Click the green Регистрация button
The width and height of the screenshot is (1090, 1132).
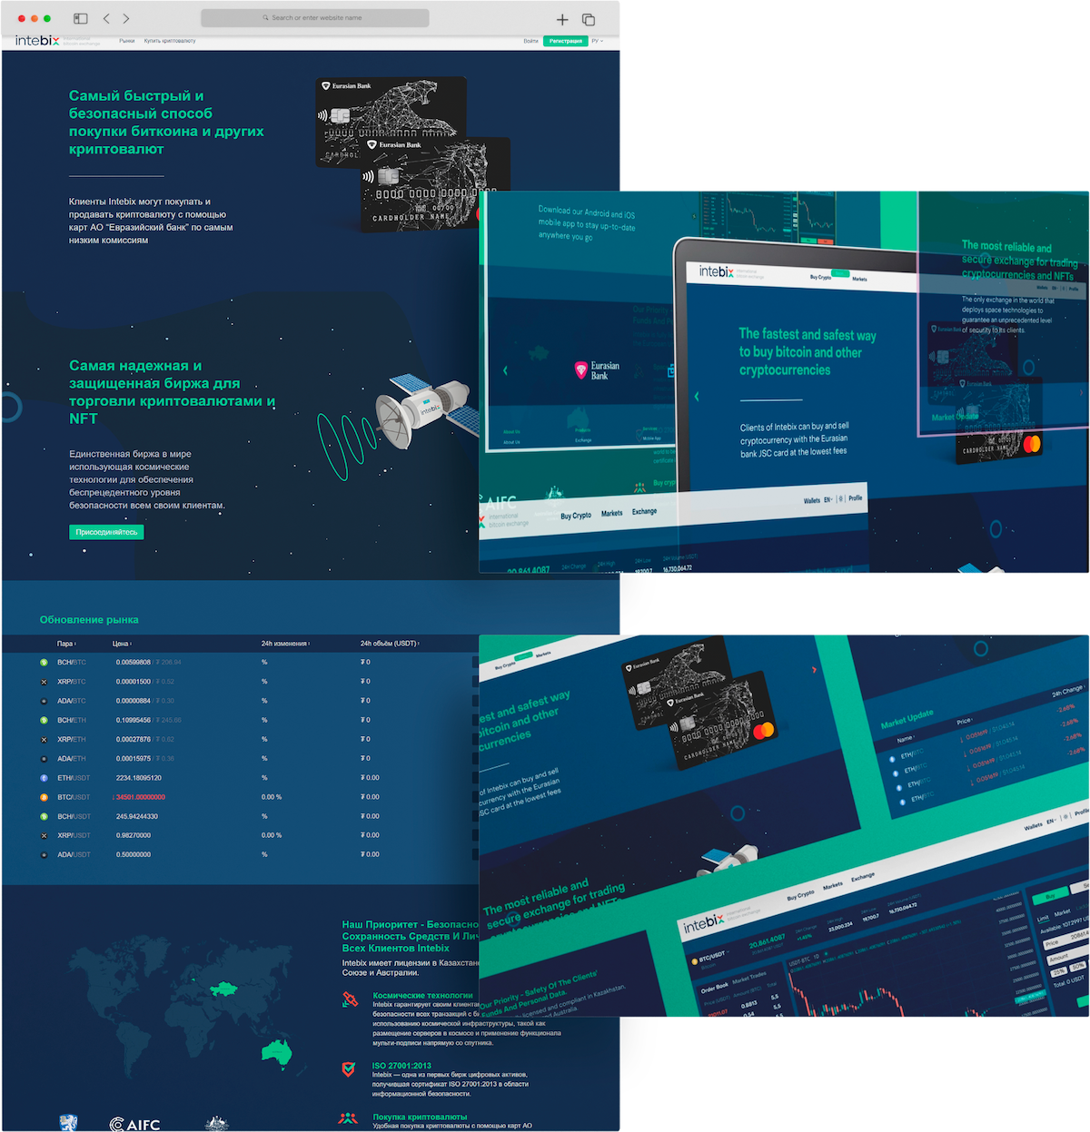coord(565,41)
